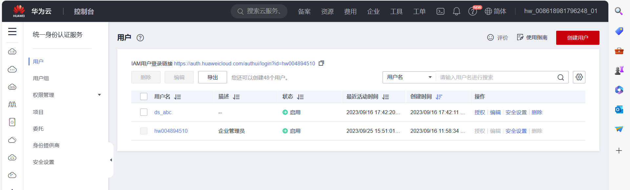Open the 用户名 search filter dropdown

tap(409, 77)
